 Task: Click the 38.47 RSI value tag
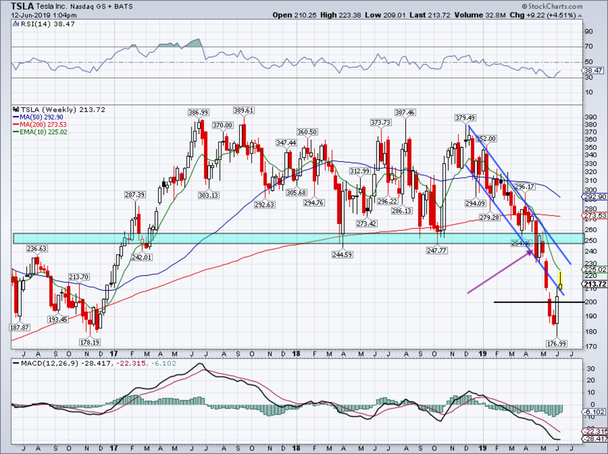point(594,71)
